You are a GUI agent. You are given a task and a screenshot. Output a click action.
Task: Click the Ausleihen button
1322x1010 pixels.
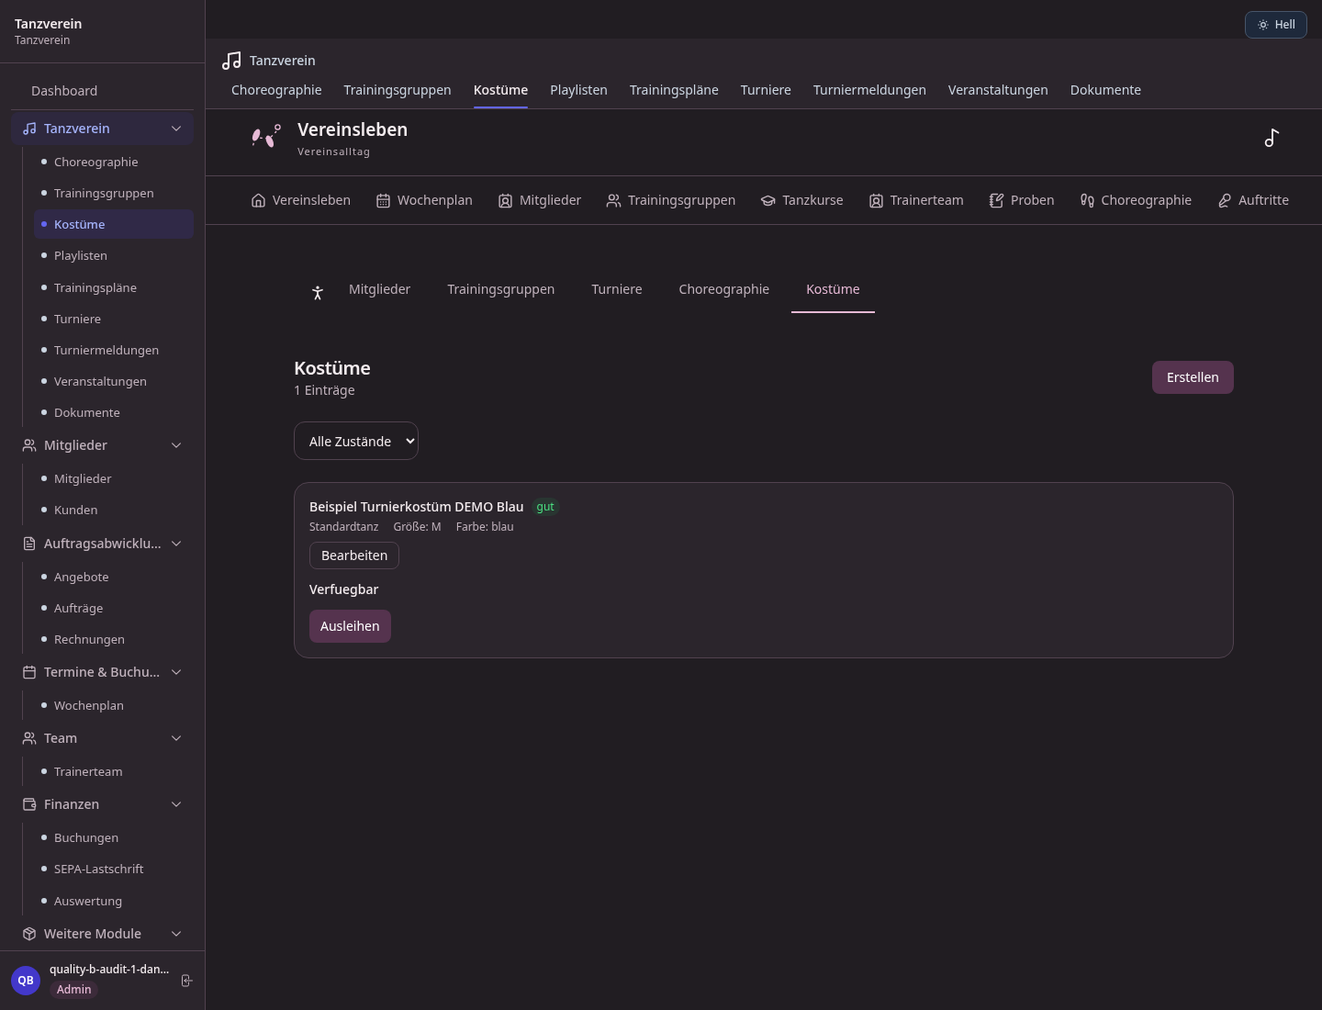[350, 626]
